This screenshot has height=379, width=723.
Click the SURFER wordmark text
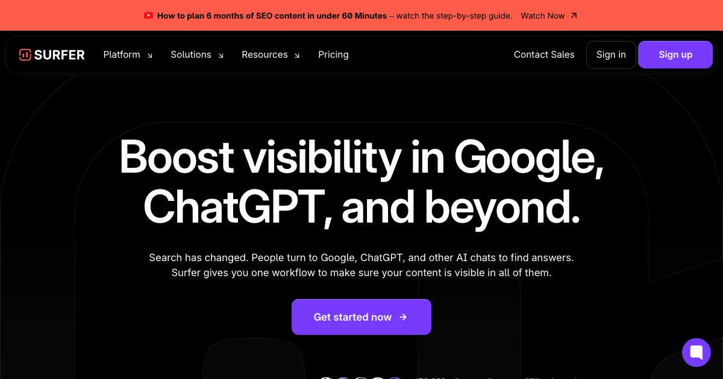point(60,55)
